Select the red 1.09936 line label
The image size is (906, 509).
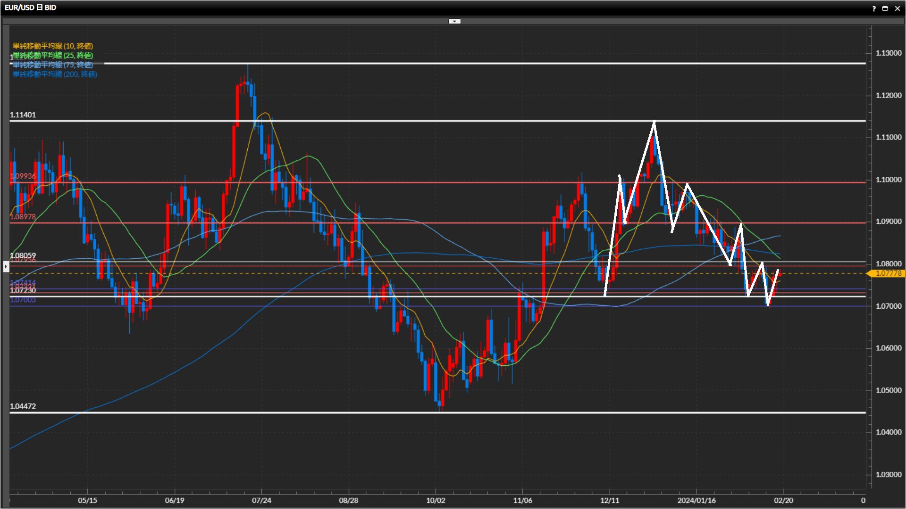click(x=23, y=176)
